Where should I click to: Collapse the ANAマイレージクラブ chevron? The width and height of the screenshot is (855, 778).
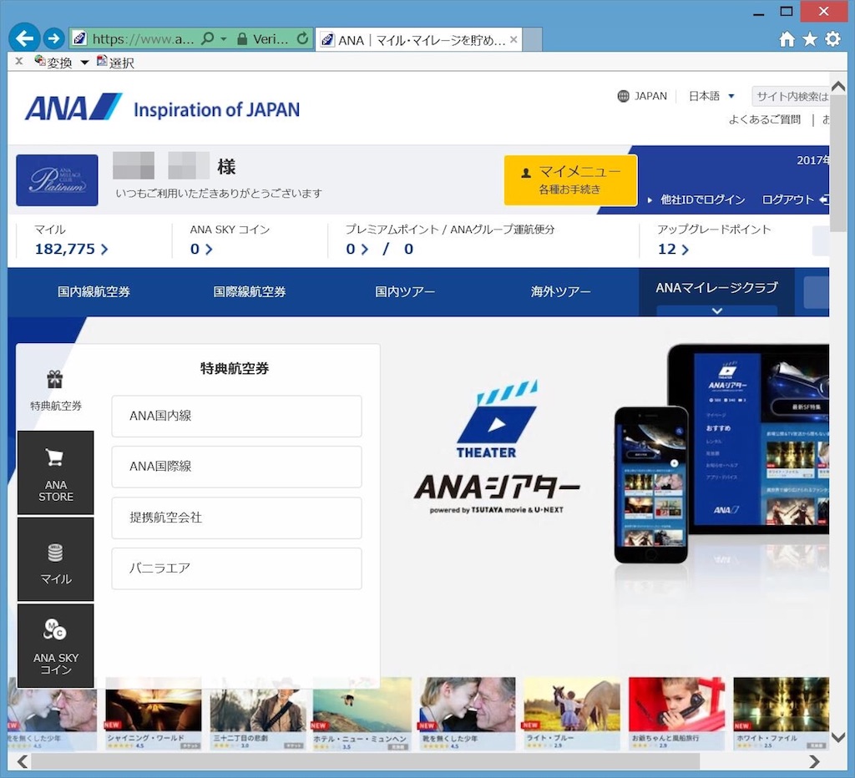tap(717, 311)
